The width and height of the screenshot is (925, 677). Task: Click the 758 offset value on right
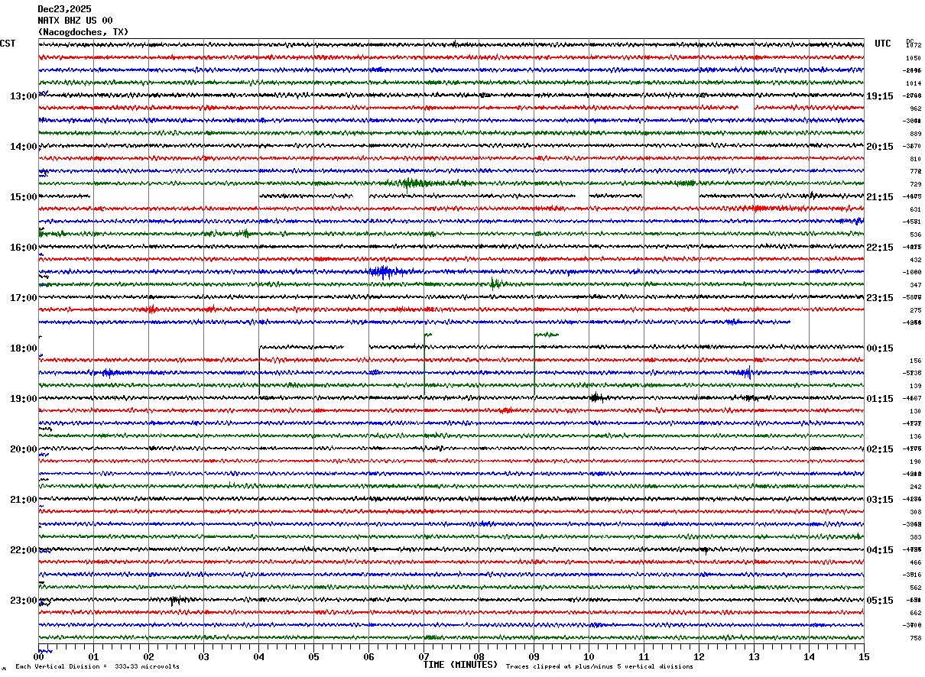click(915, 638)
